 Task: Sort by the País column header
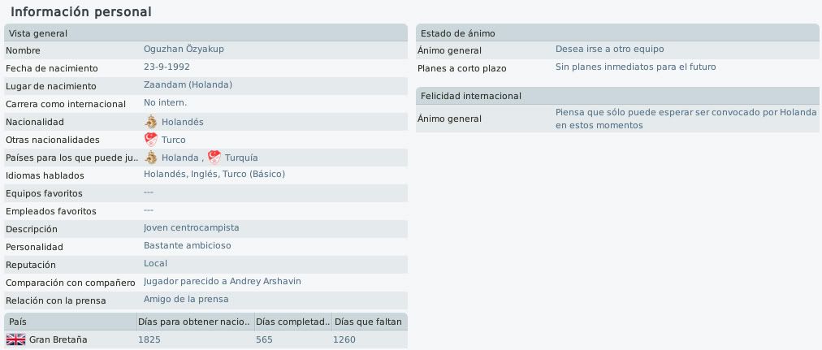point(70,322)
